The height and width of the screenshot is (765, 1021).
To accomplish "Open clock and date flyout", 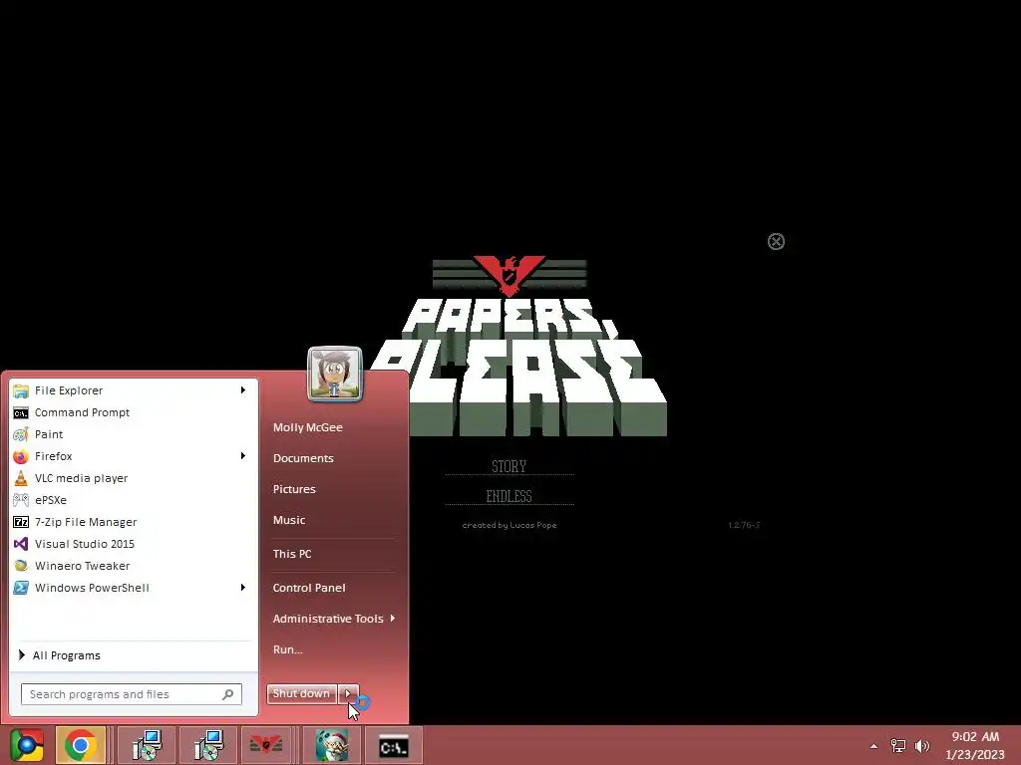I will point(975,745).
